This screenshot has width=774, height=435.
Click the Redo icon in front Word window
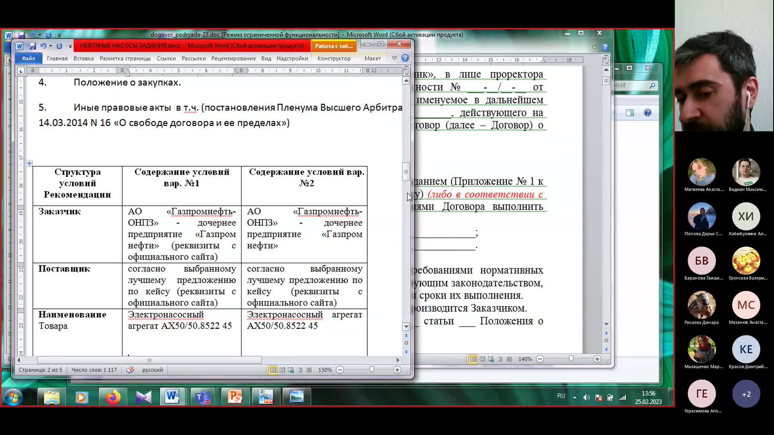(59, 46)
